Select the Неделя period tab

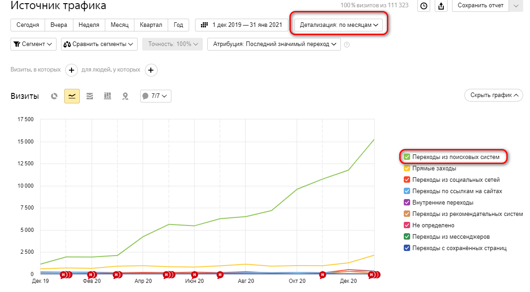pyautogui.click(x=89, y=25)
